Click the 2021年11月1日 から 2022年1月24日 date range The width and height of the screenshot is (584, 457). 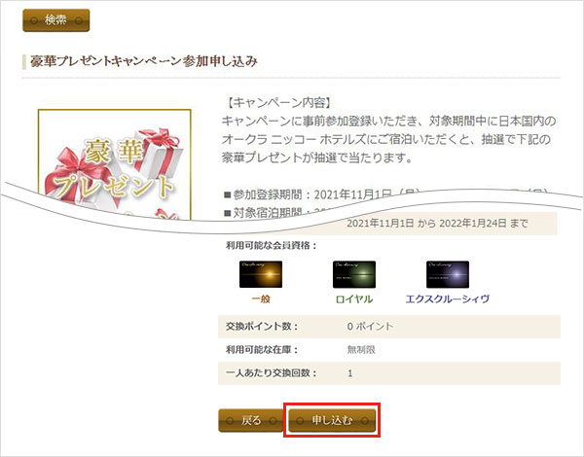point(437,224)
